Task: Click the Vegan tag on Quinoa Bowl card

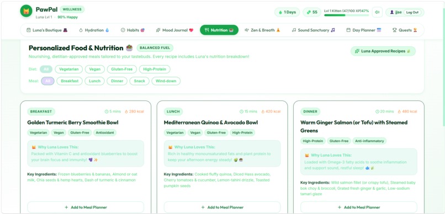Action: pyautogui.click(x=195, y=133)
